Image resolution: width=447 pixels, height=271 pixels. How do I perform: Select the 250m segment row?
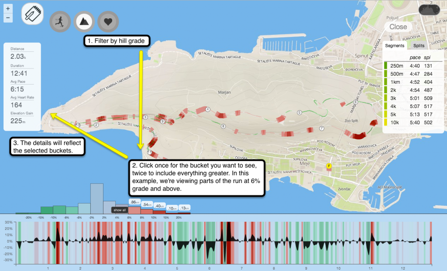[413, 66]
